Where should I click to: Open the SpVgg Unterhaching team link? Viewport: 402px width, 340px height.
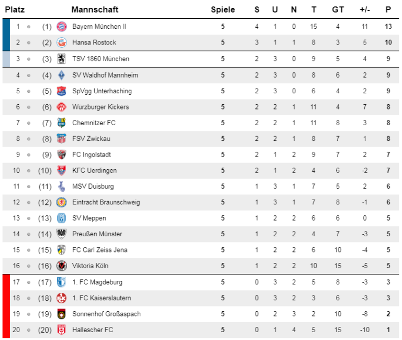(x=102, y=91)
